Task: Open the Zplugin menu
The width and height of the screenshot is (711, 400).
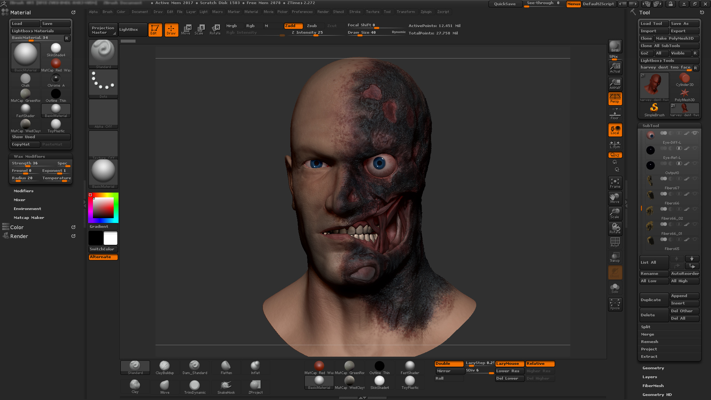Action: (x=426, y=12)
